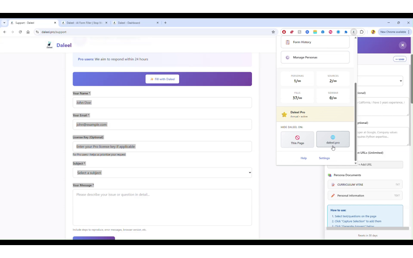
Task: Click the light blue globe extension icon
Action: point(338,32)
